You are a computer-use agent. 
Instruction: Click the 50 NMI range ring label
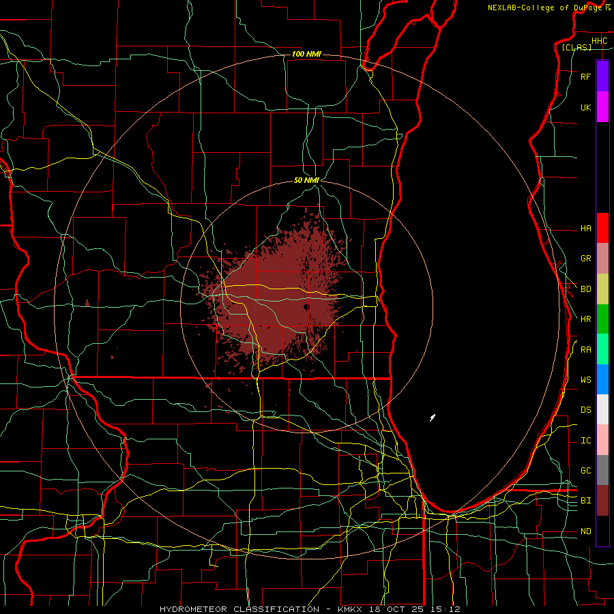point(306,181)
